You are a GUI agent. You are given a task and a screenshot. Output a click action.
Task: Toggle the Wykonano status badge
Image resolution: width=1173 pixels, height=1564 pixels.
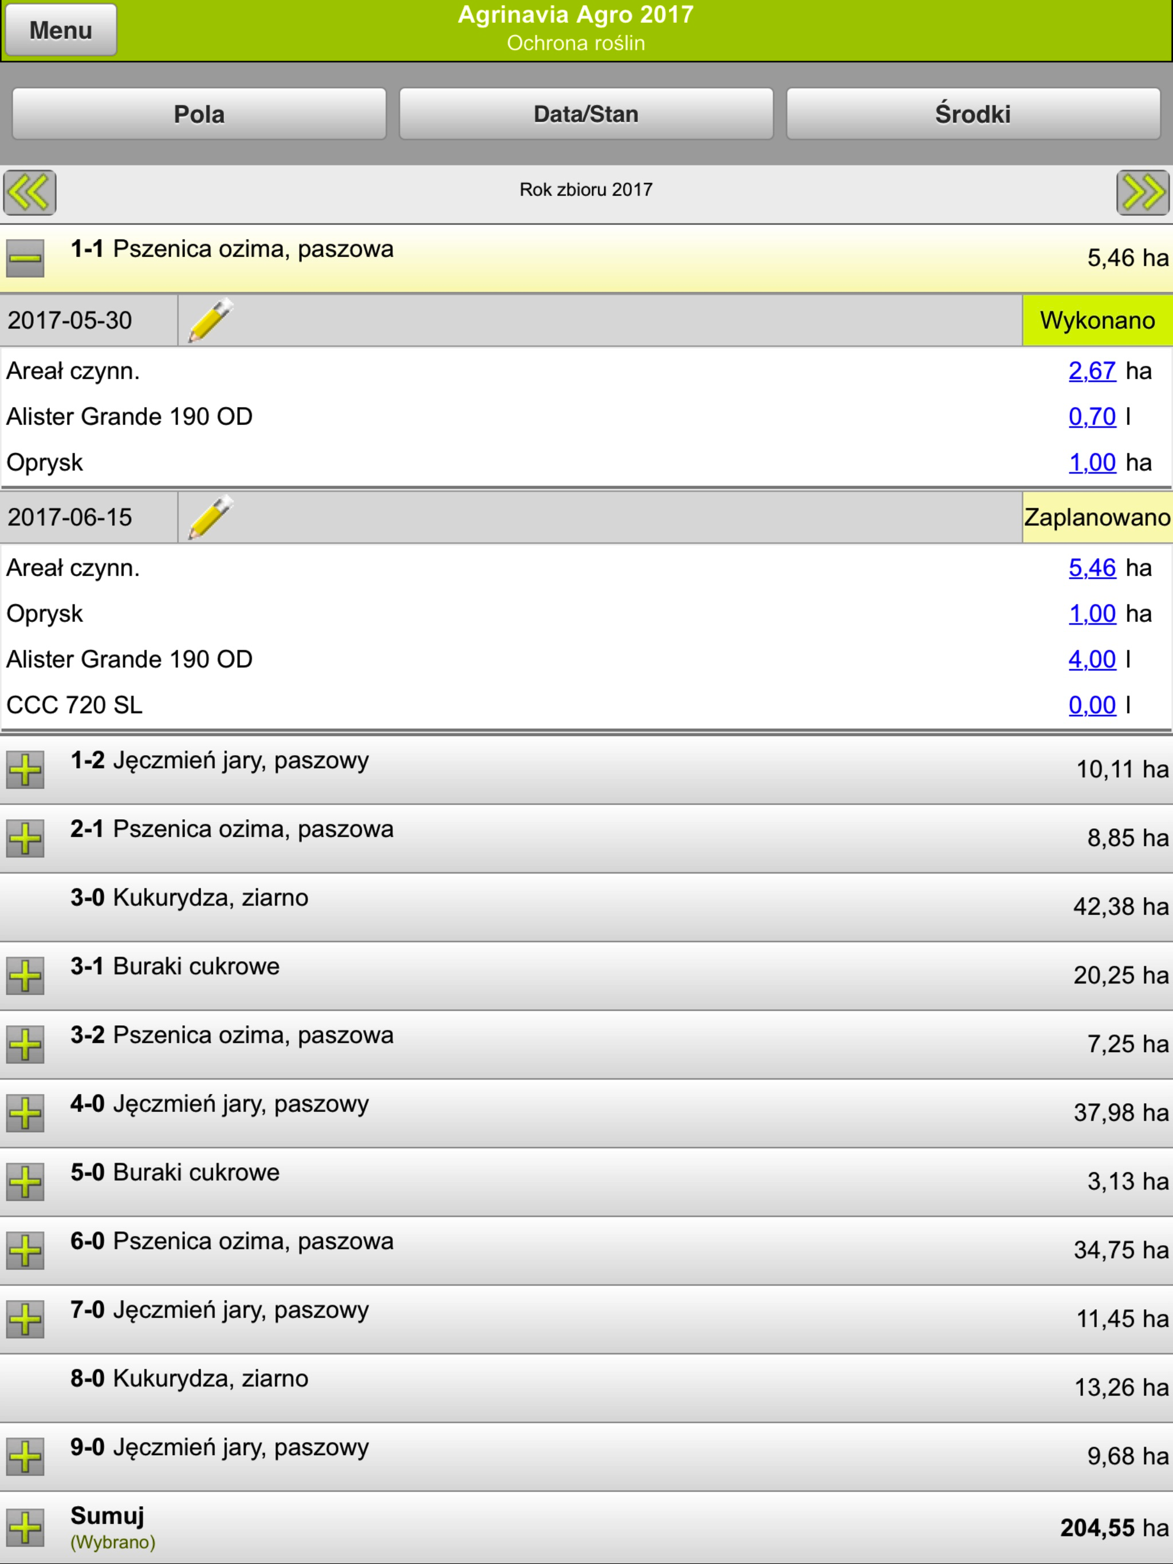pos(1097,320)
